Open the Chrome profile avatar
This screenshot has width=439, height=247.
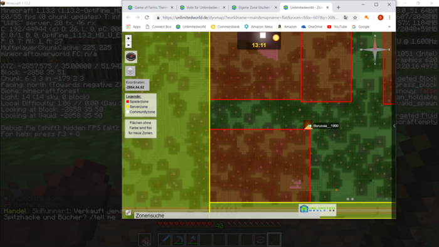[x=380, y=18]
